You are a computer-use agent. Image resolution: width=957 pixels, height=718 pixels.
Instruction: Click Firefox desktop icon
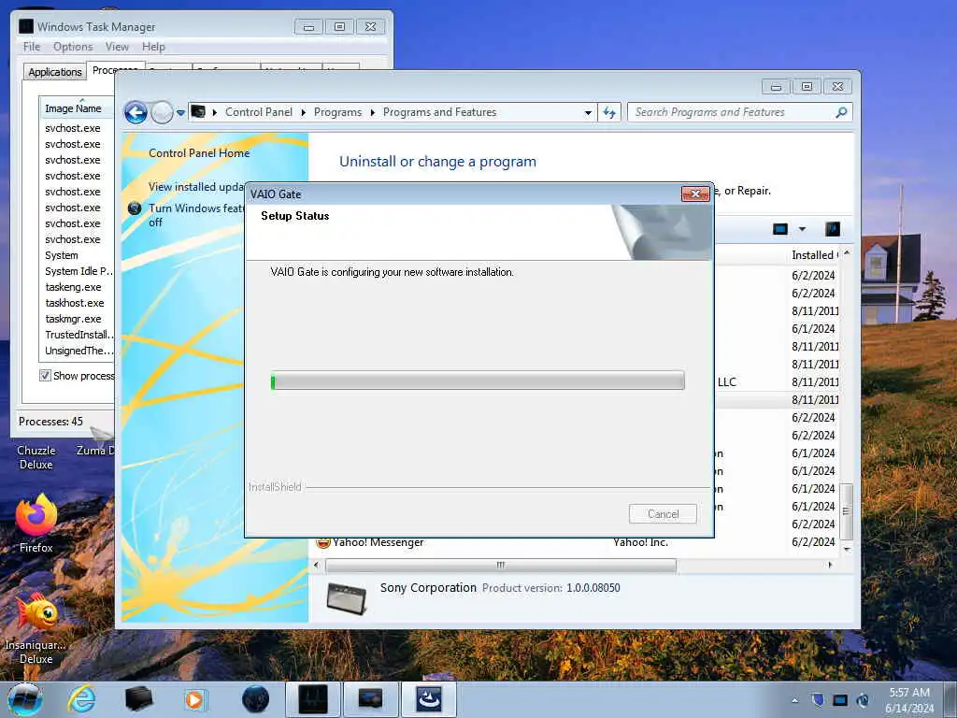[x=36, y=524]
